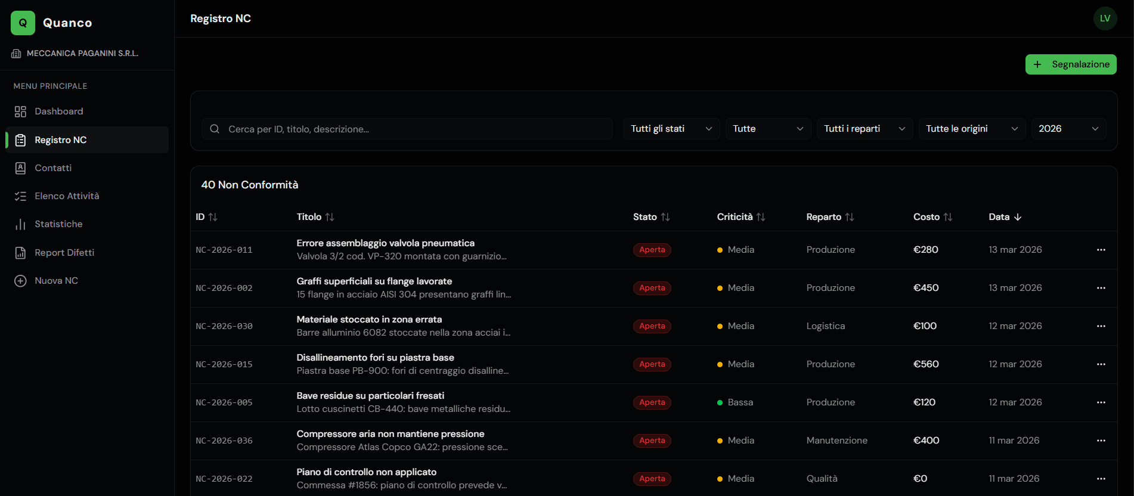This screenshot has height=496, width=1134.
Task: Click the Quanco green logo icon
Action: tap(23, 23)
